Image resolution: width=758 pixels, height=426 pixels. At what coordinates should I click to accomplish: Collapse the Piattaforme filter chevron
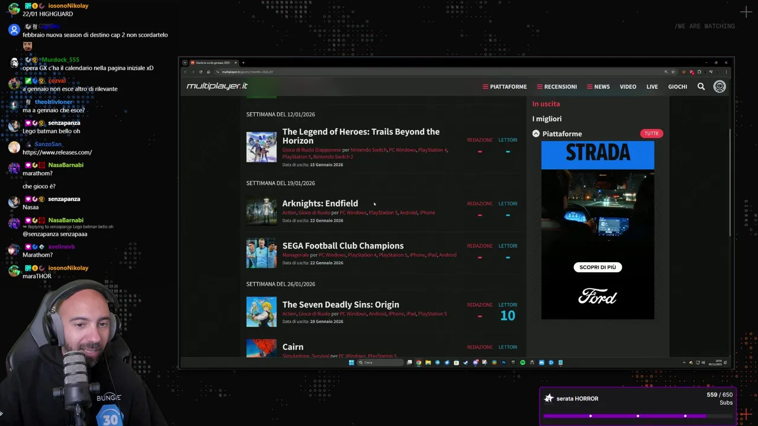(536, 134)
